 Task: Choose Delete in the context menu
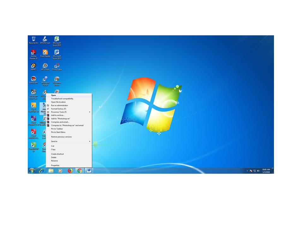coord(69,158)
